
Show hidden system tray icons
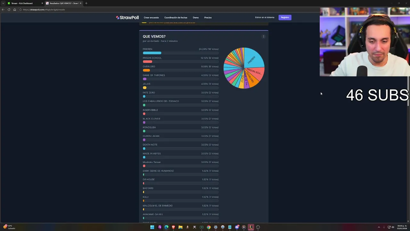[379, 227]
